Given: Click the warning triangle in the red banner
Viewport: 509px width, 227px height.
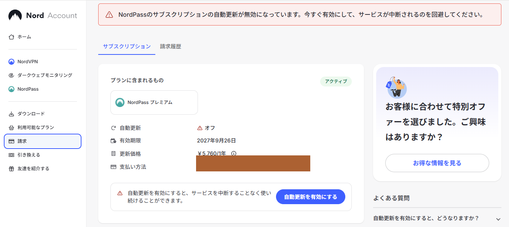Looking at the screenshot, I should (x=109, y=14).
